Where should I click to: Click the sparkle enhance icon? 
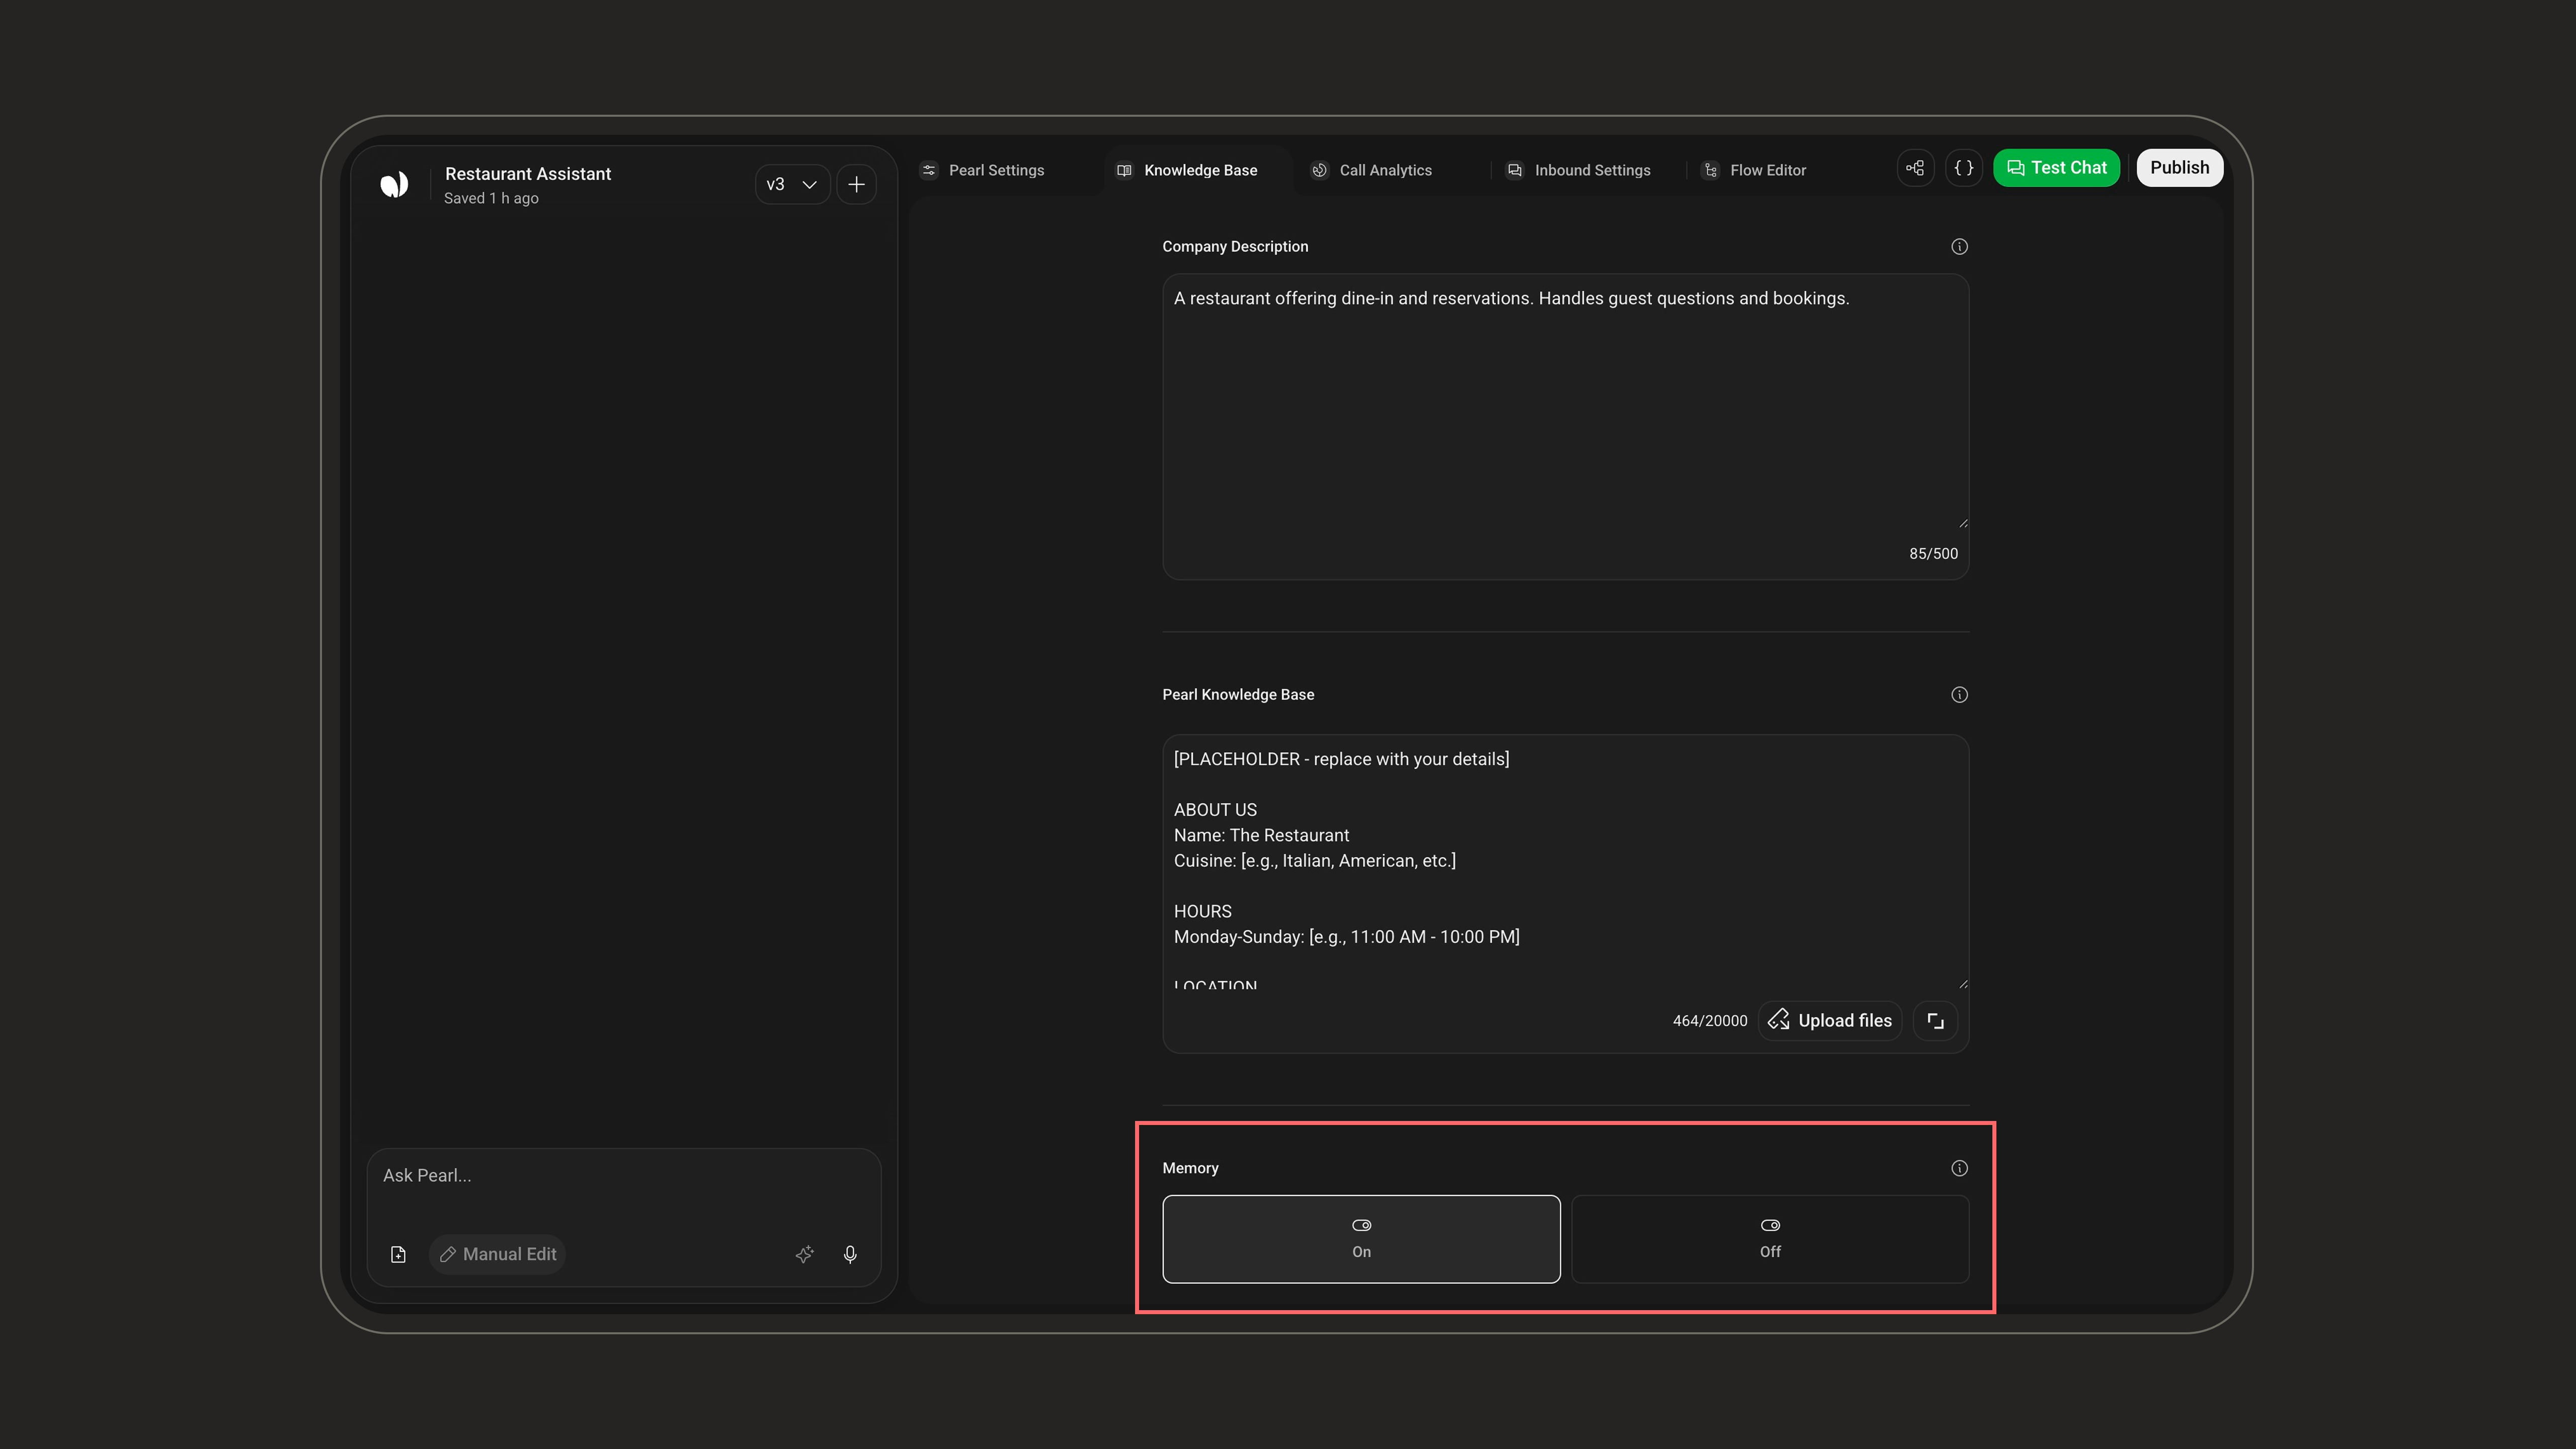pos(804,1254)
